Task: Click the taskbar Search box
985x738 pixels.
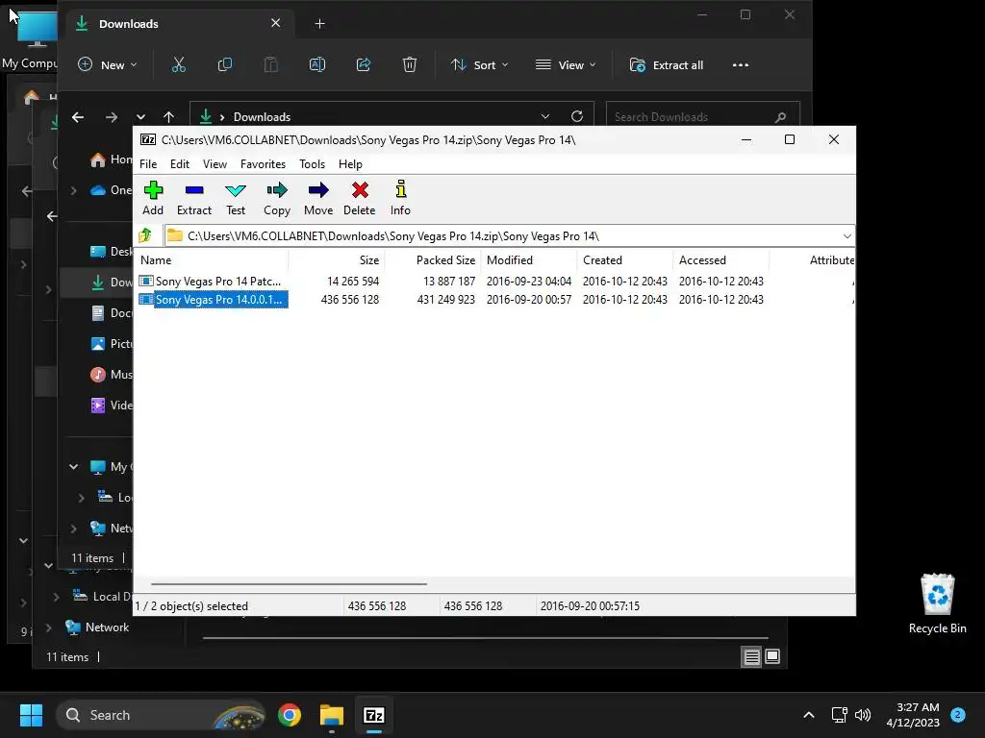Action: pos(161,715)
